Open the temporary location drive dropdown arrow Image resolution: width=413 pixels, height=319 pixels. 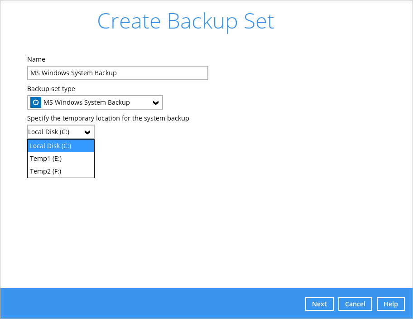tap(87, 132)
